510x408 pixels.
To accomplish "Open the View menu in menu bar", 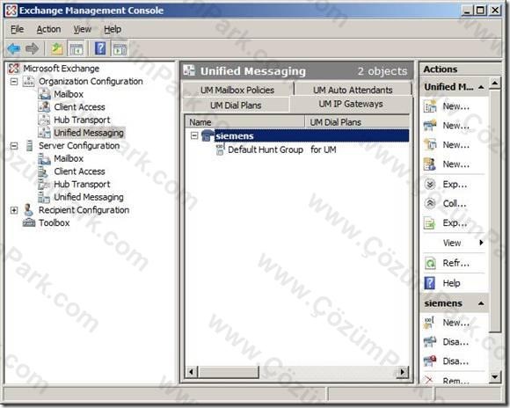I will (x=82, y=29).
